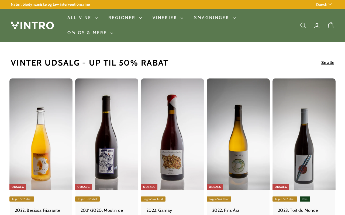This screenshot has width=345, height=215.
Task: Open the OM OS & MERE menu
Action: pos(90,33)
